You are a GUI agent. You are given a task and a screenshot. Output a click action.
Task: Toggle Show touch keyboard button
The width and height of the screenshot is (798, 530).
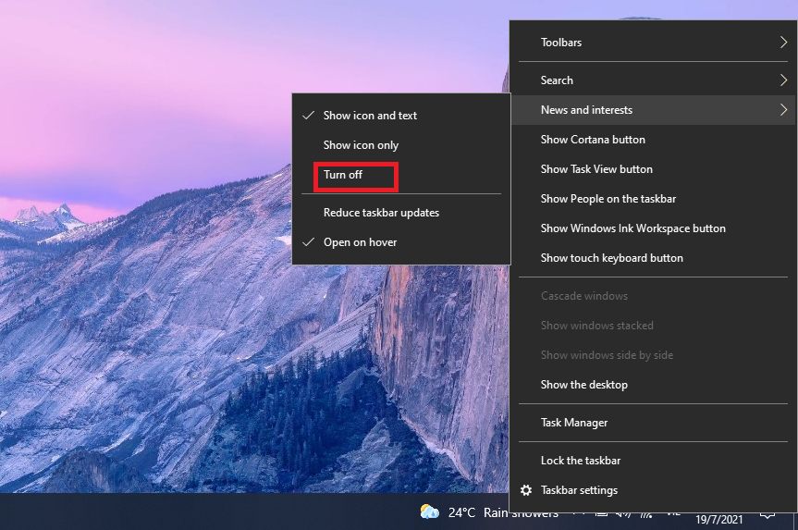[x=653, y=258]
